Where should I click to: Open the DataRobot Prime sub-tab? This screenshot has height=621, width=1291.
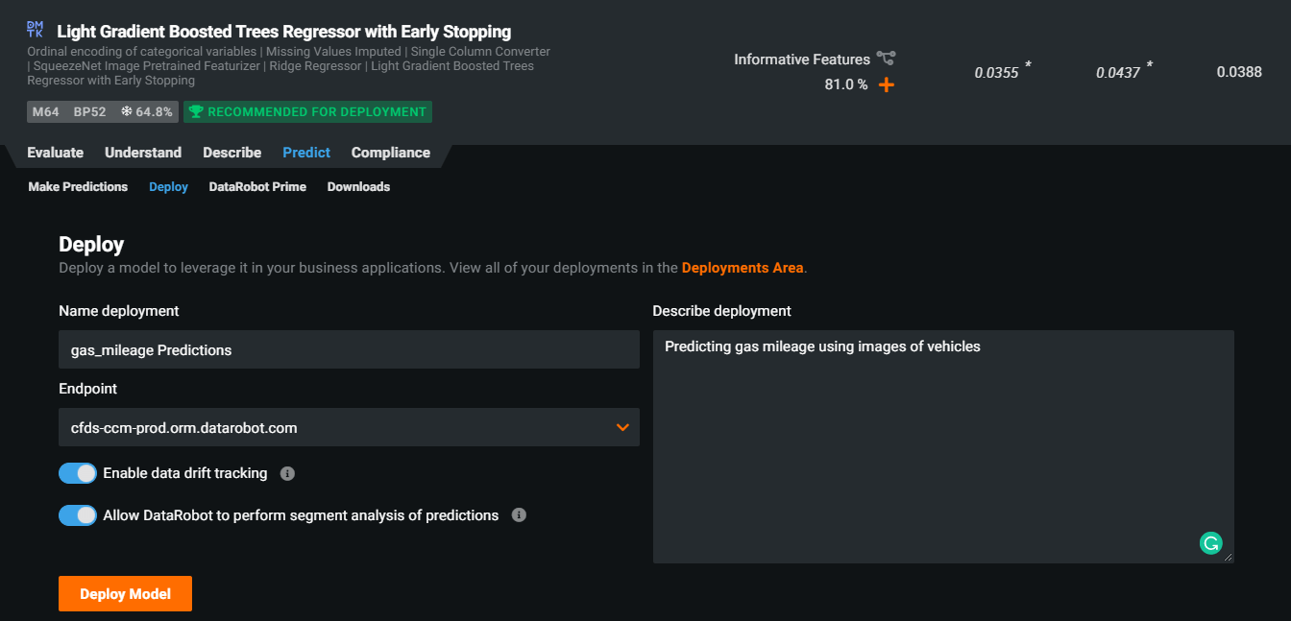pos(257,187)
